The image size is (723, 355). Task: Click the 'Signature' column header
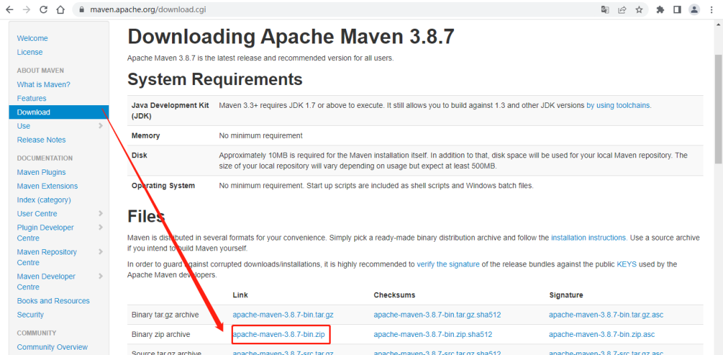566,295
